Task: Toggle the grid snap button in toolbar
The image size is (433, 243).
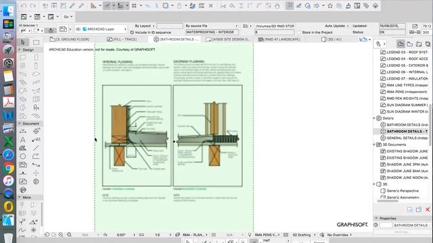Action: point(134,6)
